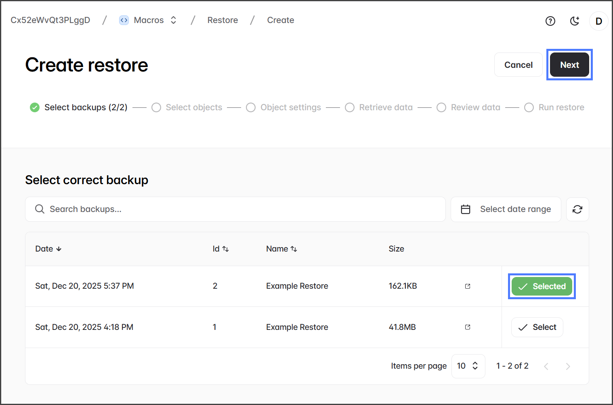Deselect the Selected backup with Id 2
This screenshot has width=613, height=405.
[542, 286]
